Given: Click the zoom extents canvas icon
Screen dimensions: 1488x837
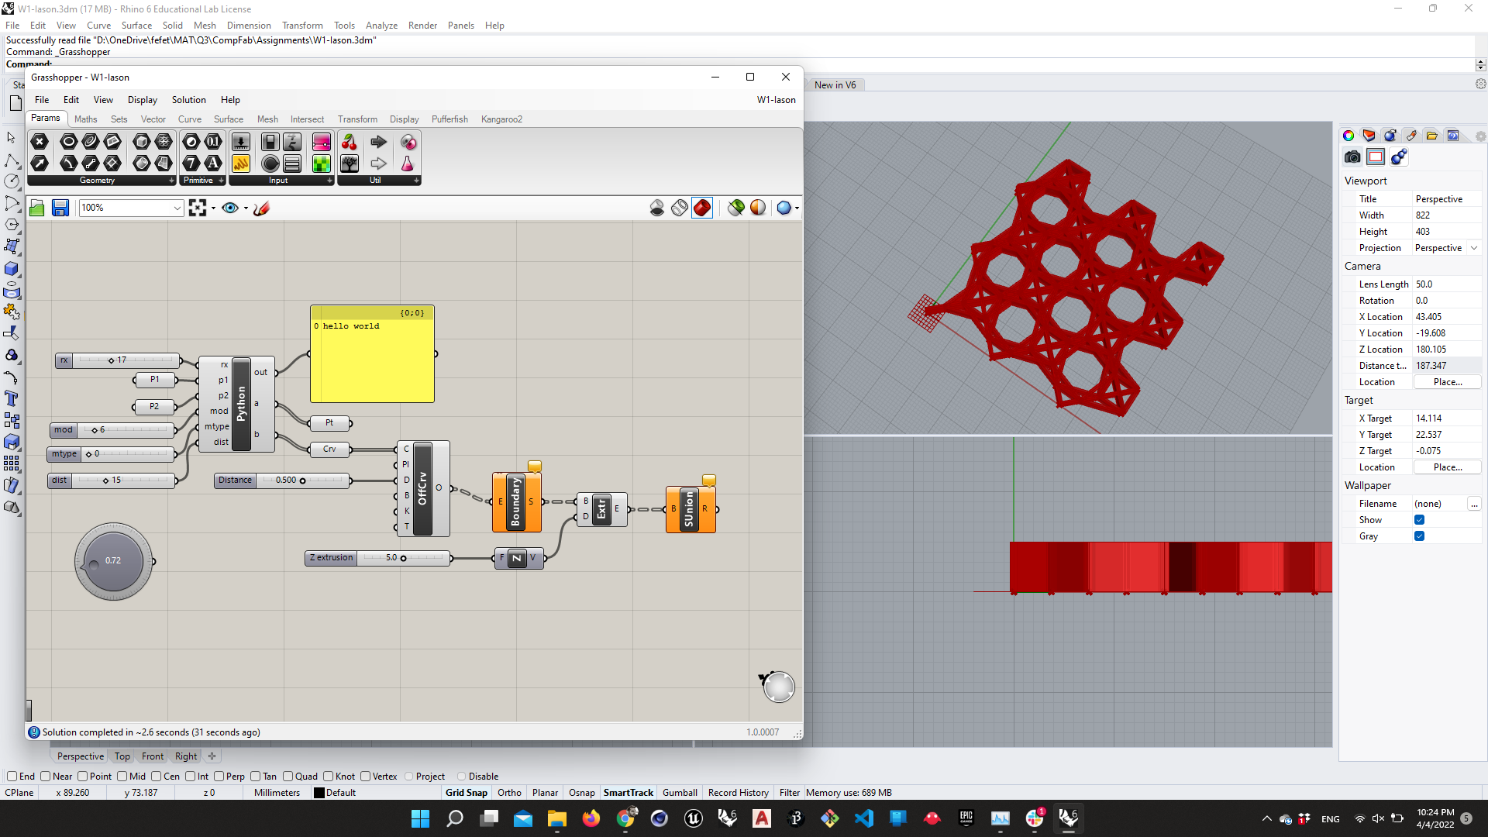Looking at the screenshot, I should 198,208.
